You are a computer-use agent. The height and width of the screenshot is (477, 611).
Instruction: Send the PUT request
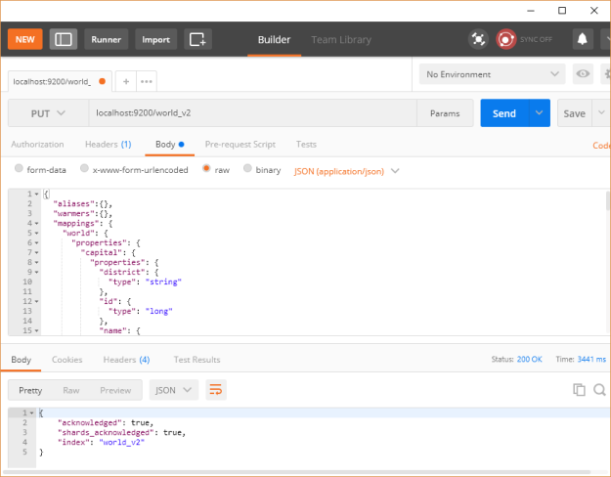[x=504, y=113]
